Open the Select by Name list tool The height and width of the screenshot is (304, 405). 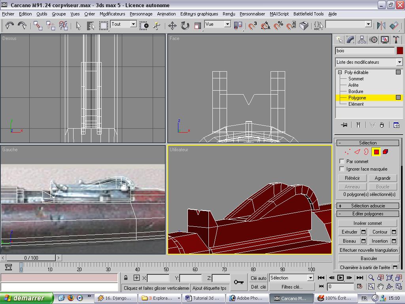click(x=91, y=26)
